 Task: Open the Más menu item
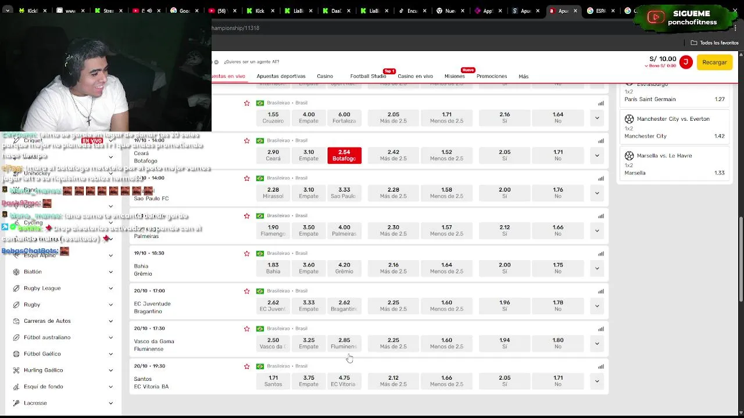(524, 76)
